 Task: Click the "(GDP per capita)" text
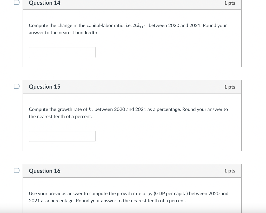click(x=171, y=194)
